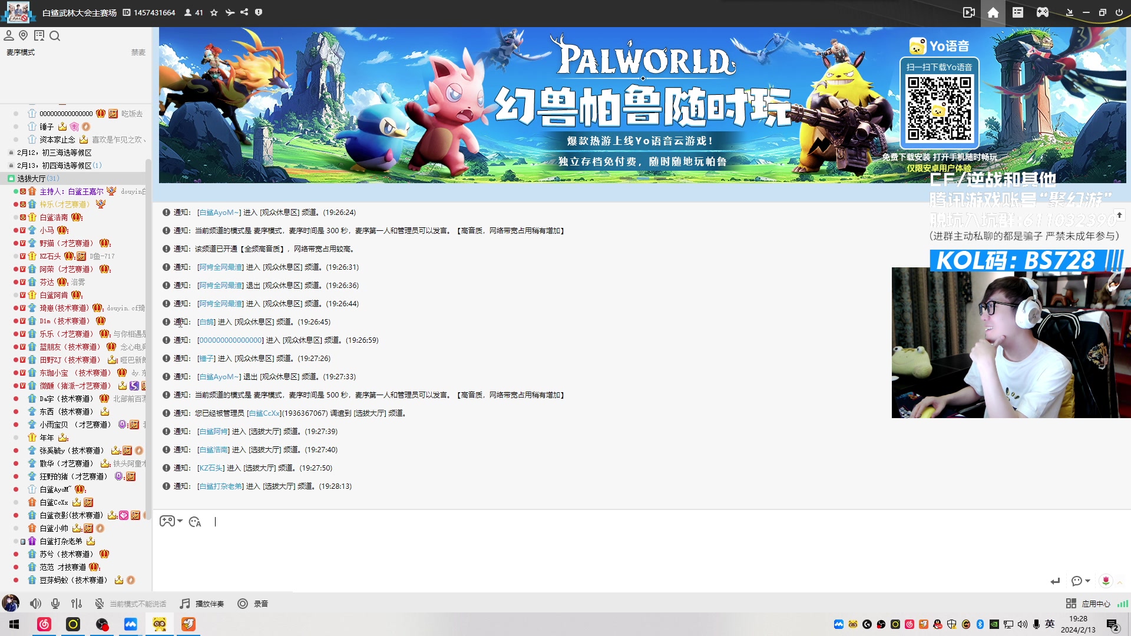Click the channel avatar logo in title bar
The image size is (1131, 636).
click(18, 12)
